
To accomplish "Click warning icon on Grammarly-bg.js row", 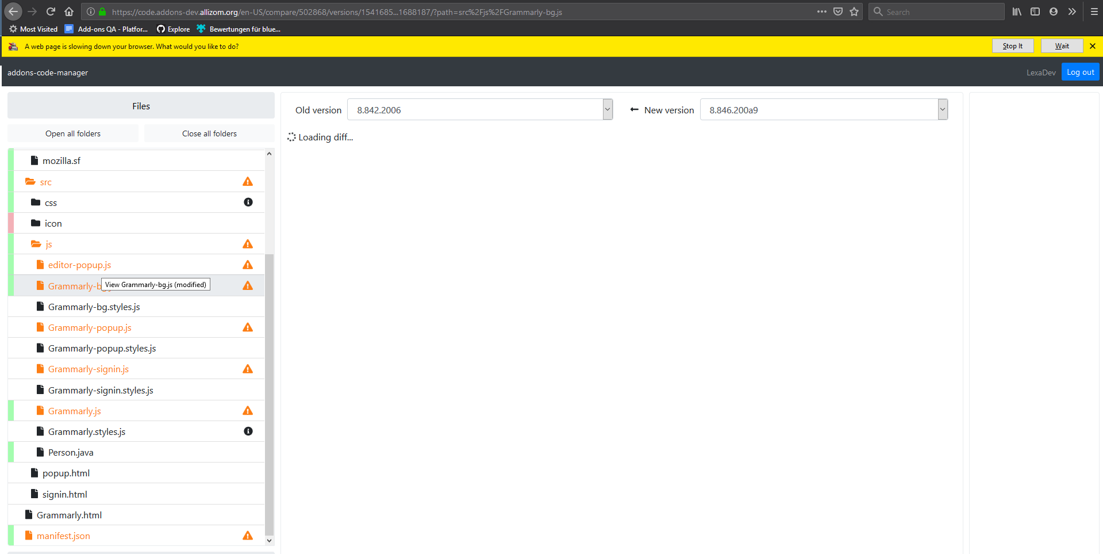I will [248, 286].
